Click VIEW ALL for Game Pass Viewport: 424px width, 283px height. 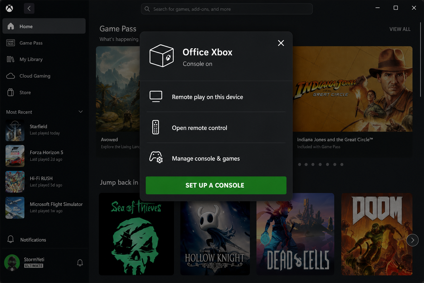(400, 29)
